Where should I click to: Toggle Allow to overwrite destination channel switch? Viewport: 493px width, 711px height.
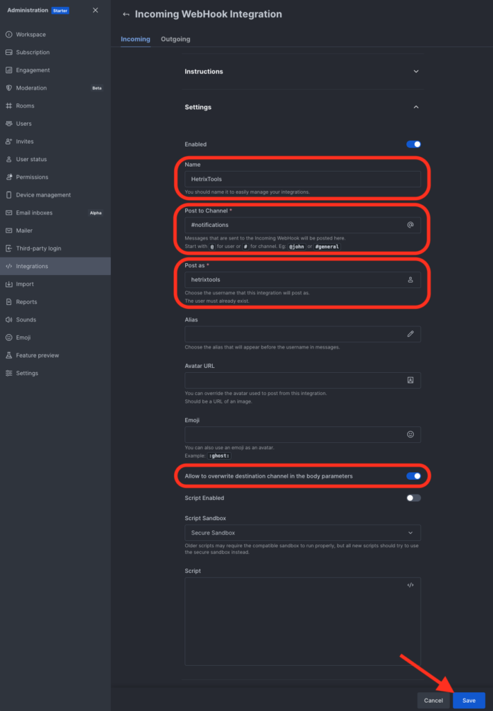point(413,476)
